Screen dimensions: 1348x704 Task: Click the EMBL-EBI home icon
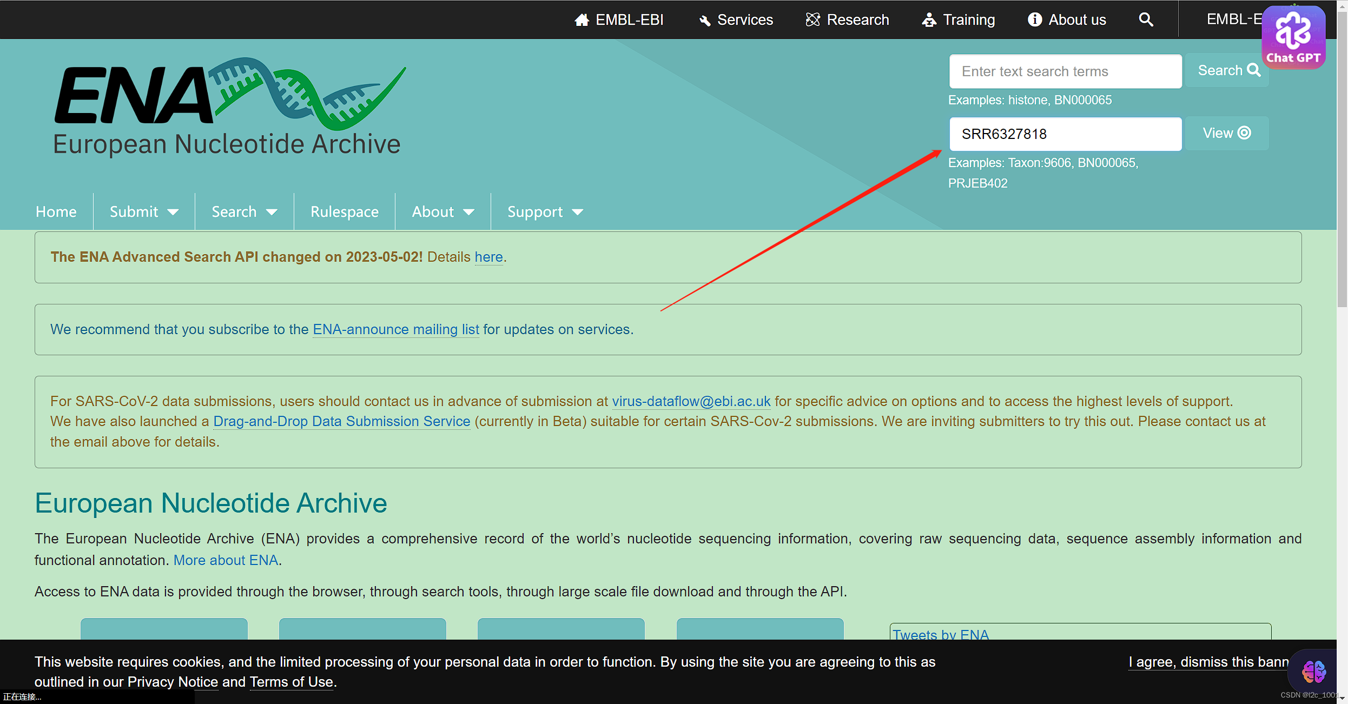[582, 20]
